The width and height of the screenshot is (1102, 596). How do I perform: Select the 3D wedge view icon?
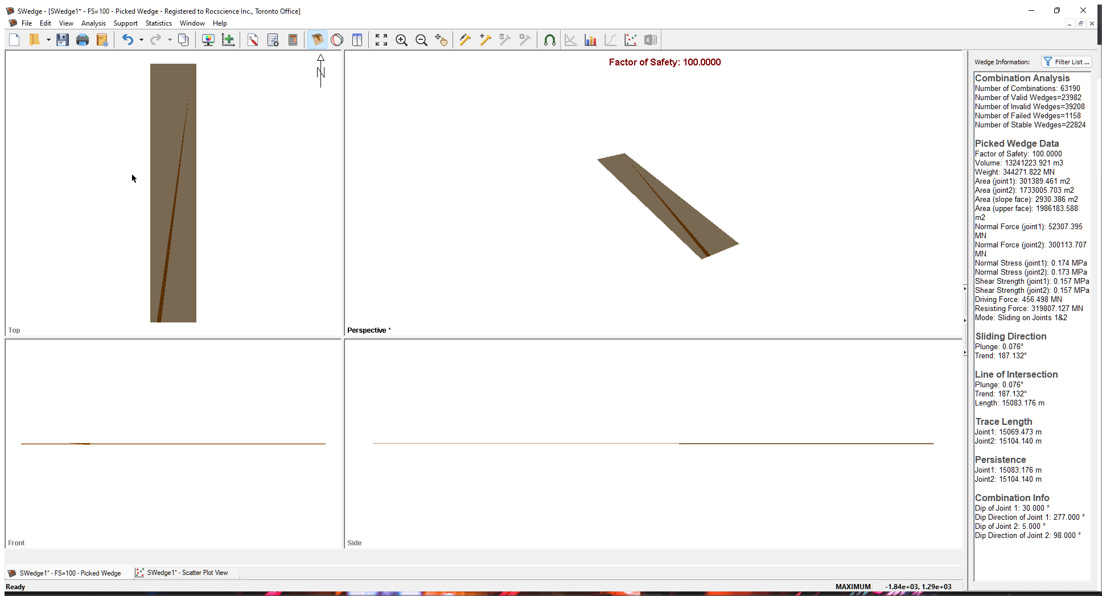click(317, 40)
